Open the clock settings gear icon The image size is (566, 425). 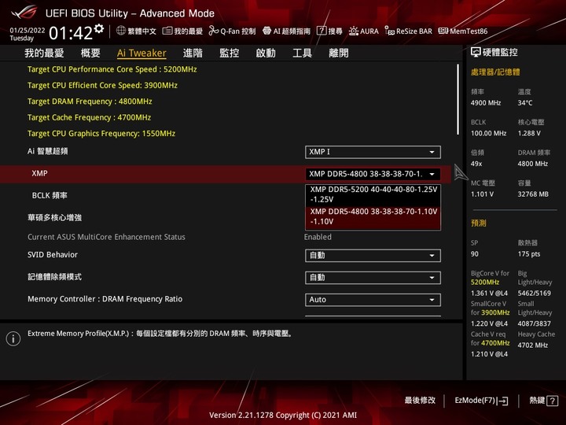coord(99,28)
